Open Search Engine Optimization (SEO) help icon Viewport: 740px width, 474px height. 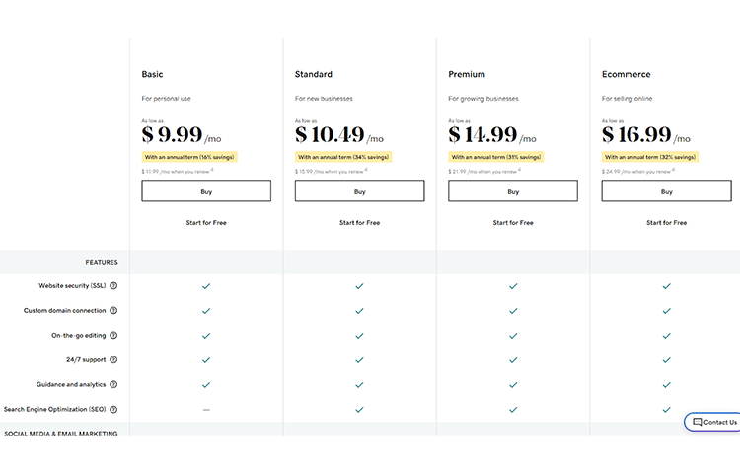click(x=113, y=410)
